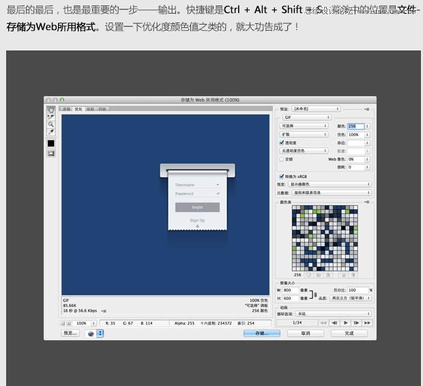Click the colors field showing 256
The height and width of the screenshot is (386, 423).
[x=355, y=126]
